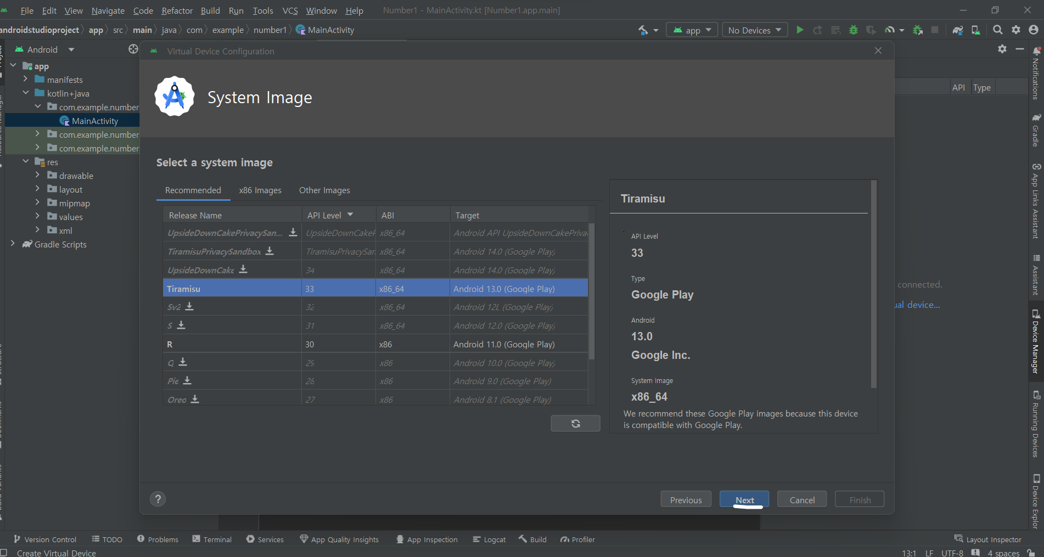Click the Sync Project with Gradle elephant icon
The width and height of the screenshot is (1044, 557).
(958, 30)
